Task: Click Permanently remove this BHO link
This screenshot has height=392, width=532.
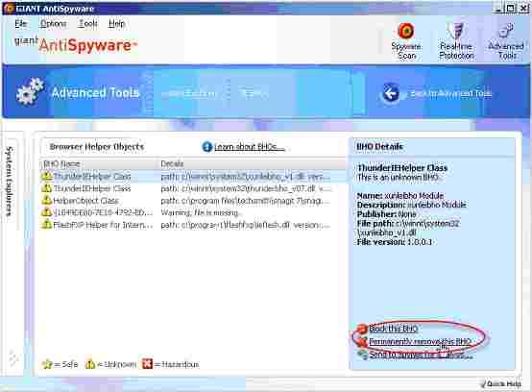Action: (x=420, y=341)
